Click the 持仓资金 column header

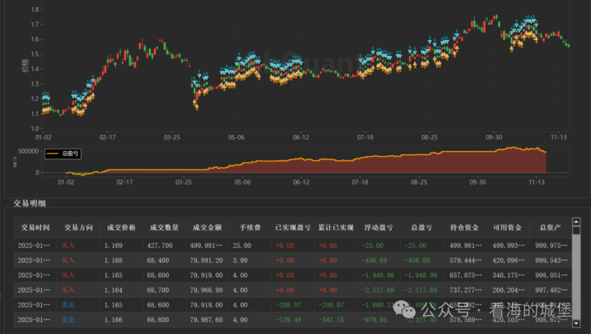pos(465,228)
